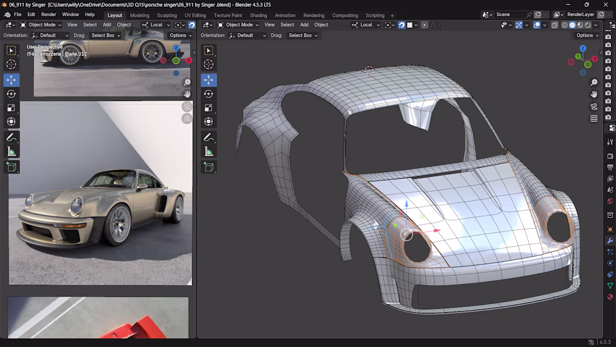Select the Add Cube tool in left viewport
The image size is (616, 347).
tap(11, 167)
